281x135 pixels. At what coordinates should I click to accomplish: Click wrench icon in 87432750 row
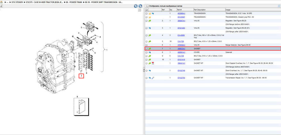point(153,78)
